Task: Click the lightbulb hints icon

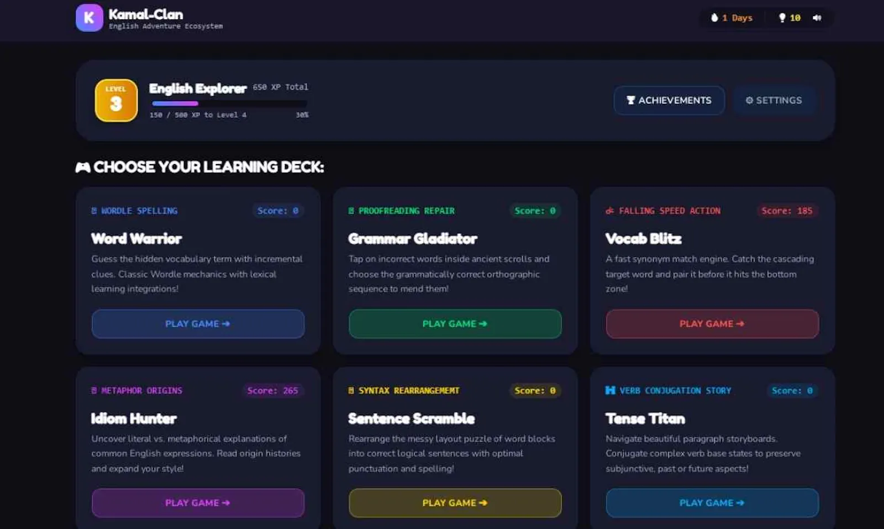Action: point(782,18)
